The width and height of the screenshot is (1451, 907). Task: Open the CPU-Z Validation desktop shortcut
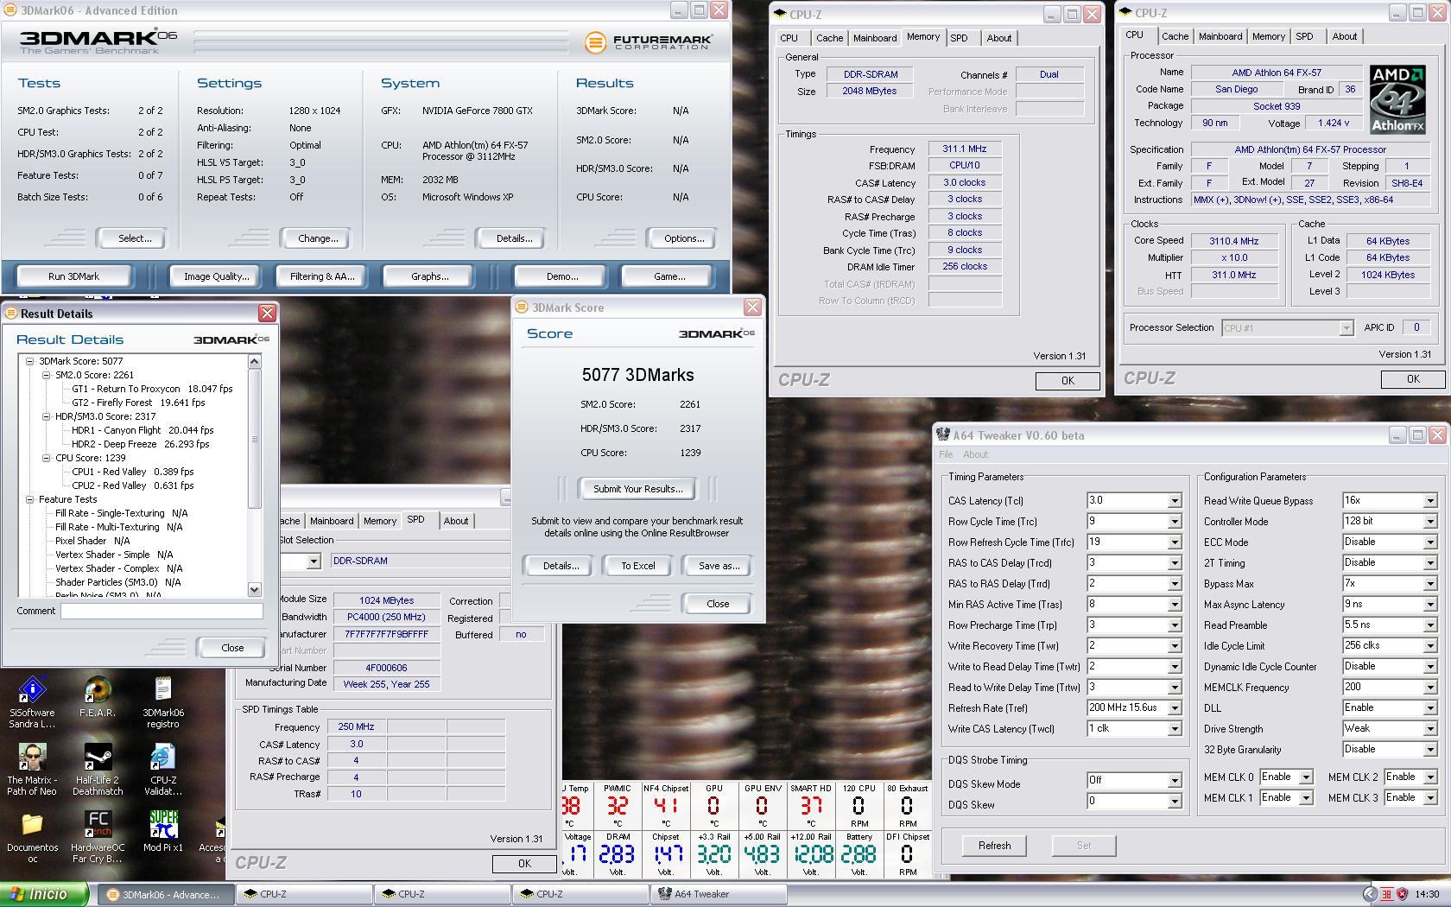click(x=163, y=758)
